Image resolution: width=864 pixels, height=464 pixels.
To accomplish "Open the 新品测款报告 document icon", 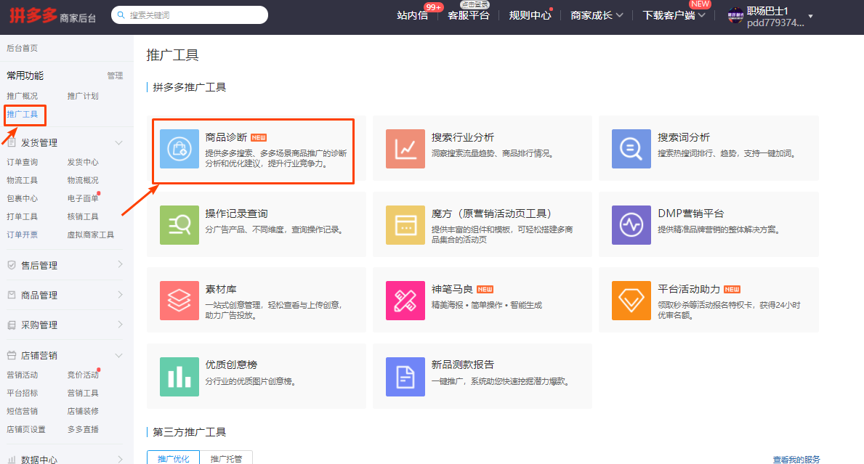I will click(x=405, y=376).
